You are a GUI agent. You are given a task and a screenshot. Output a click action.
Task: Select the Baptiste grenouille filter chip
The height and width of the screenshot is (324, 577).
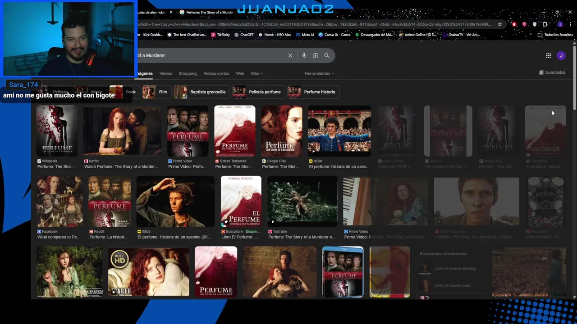tap(201, 92)
